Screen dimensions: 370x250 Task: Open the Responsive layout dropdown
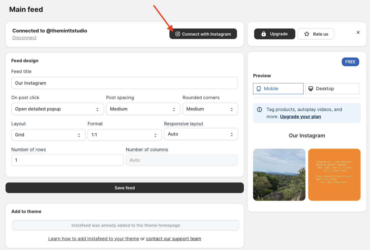click(x=201, y=134)
